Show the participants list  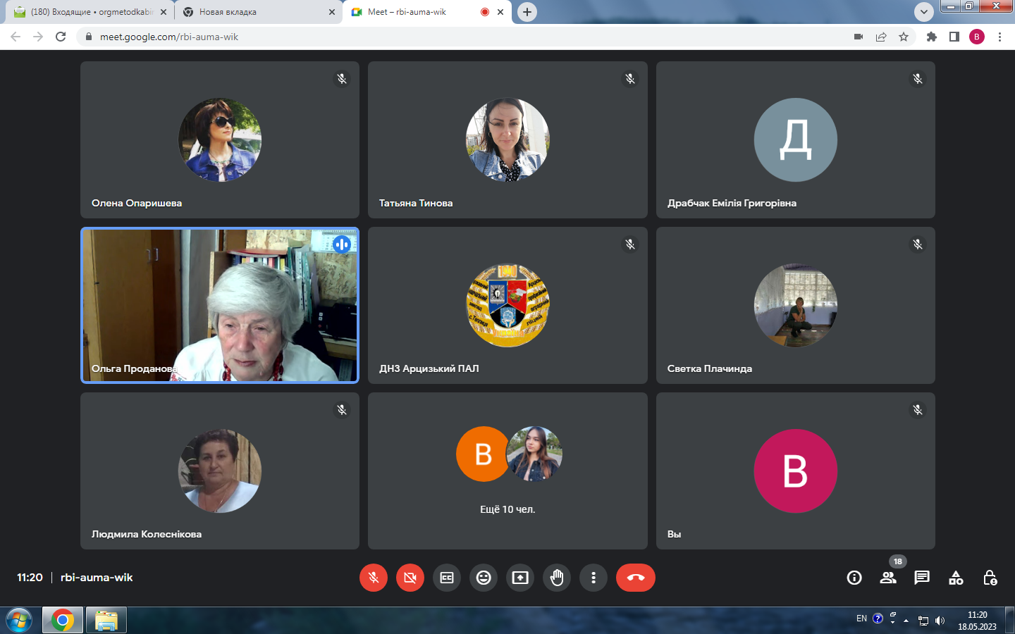point(888,578)
